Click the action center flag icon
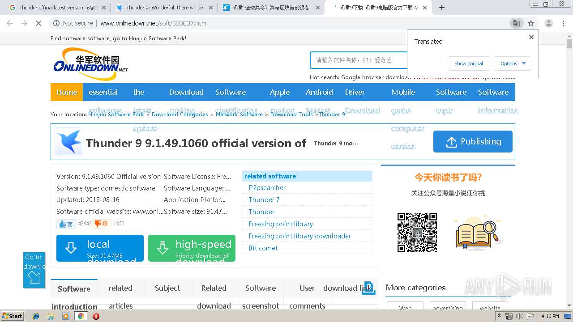Image resolution: width=573 pixels, height=322 pixels. point(531,316)
